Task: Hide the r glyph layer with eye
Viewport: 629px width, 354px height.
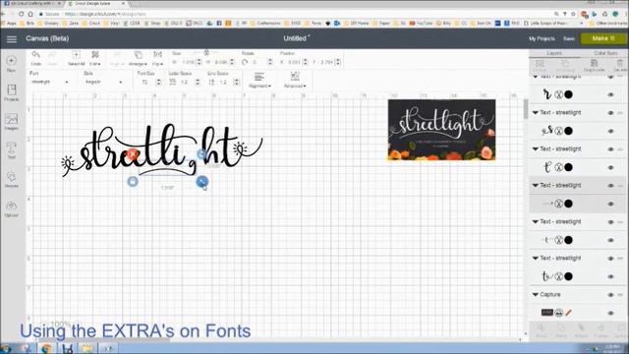Action: click(611, 94)
